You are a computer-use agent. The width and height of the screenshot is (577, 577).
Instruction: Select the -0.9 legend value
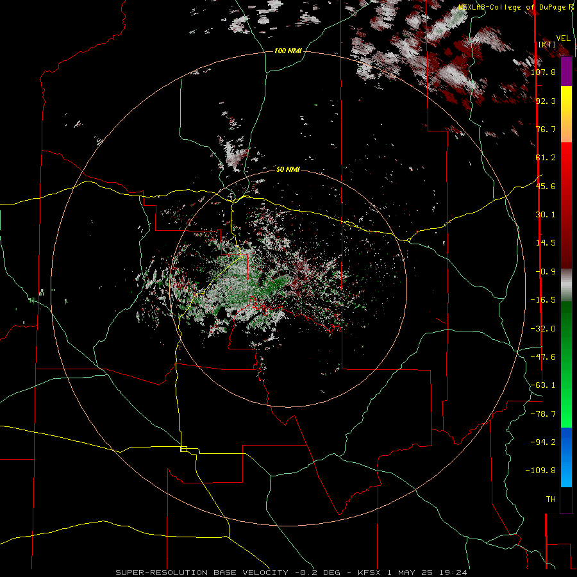pos(546,272)
